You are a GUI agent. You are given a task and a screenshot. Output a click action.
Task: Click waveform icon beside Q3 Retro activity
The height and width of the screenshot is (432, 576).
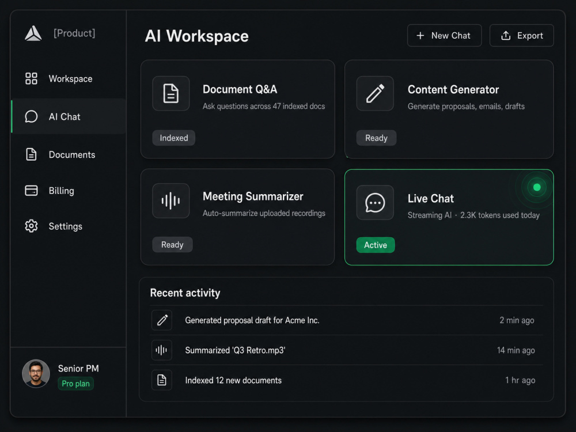(x=162, y=350)
